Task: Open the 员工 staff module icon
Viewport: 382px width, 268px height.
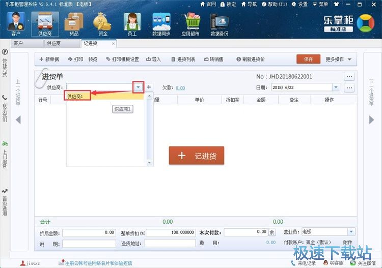Action: click(132, 24)
